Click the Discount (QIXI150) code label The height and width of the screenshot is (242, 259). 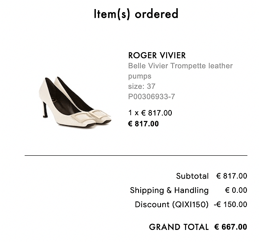pos(172,204)
